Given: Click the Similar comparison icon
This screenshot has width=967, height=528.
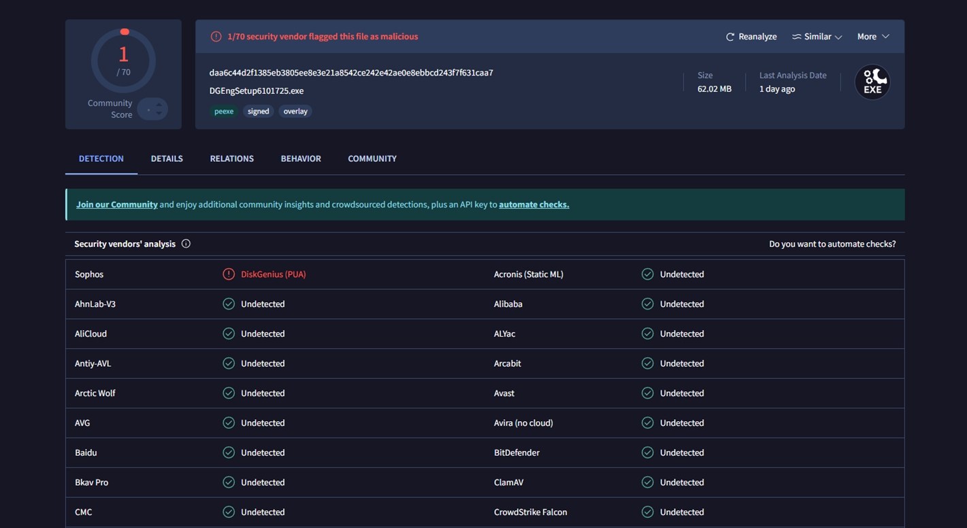Looking at the screenshot, I should pos(796,36).
